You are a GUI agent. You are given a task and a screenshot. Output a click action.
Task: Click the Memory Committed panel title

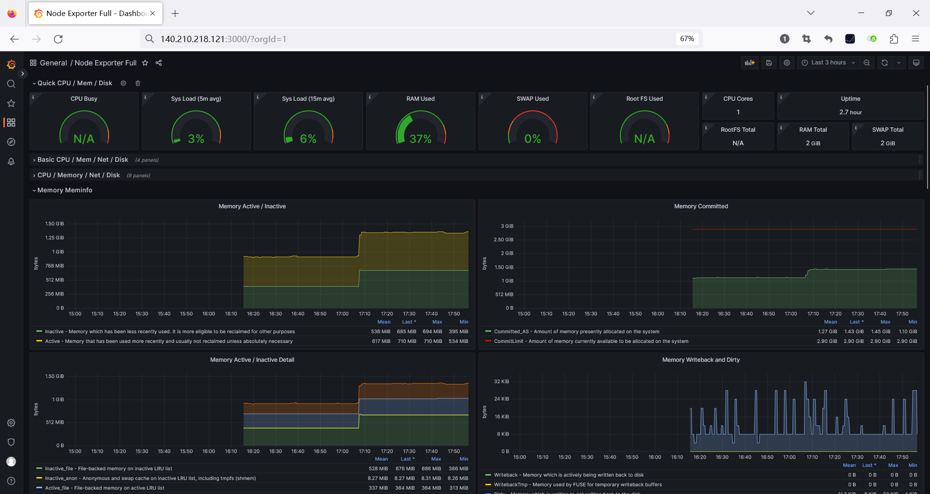[700, 206]
